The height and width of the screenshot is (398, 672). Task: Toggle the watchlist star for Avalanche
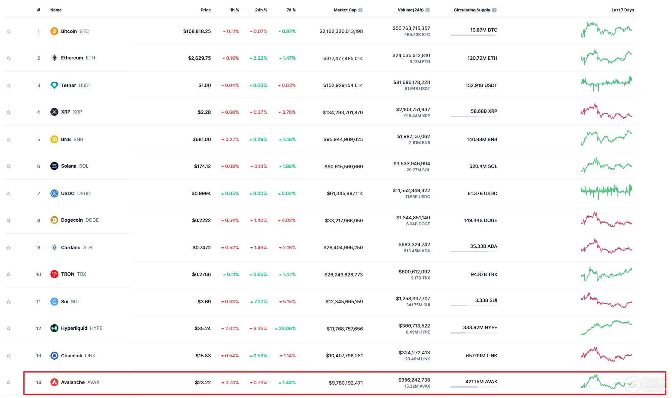[x=9, y=383]
